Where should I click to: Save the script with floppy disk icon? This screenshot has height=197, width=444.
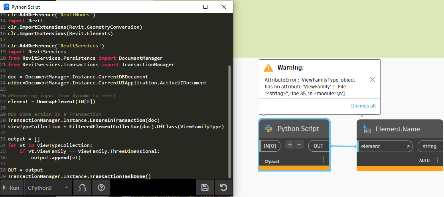click(x=205, y=188)
